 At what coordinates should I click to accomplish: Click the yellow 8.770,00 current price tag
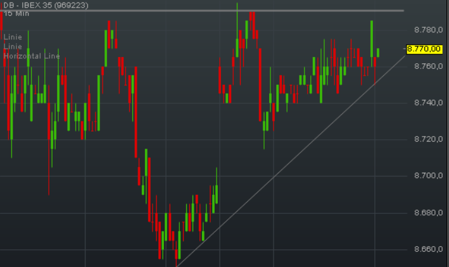[424, 48]
